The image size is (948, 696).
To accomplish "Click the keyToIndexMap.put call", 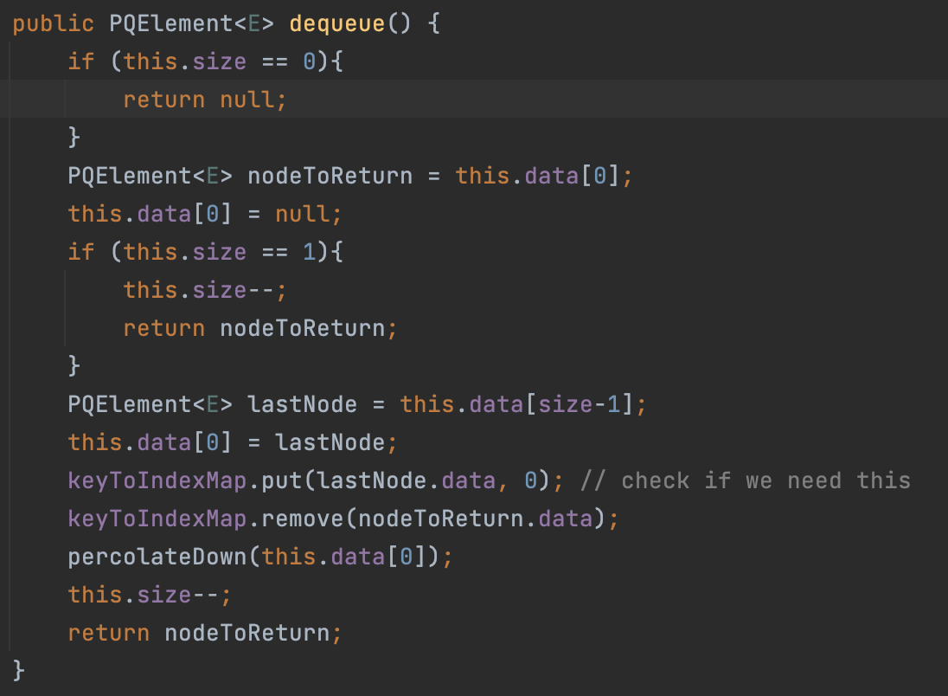I will 164,480.
